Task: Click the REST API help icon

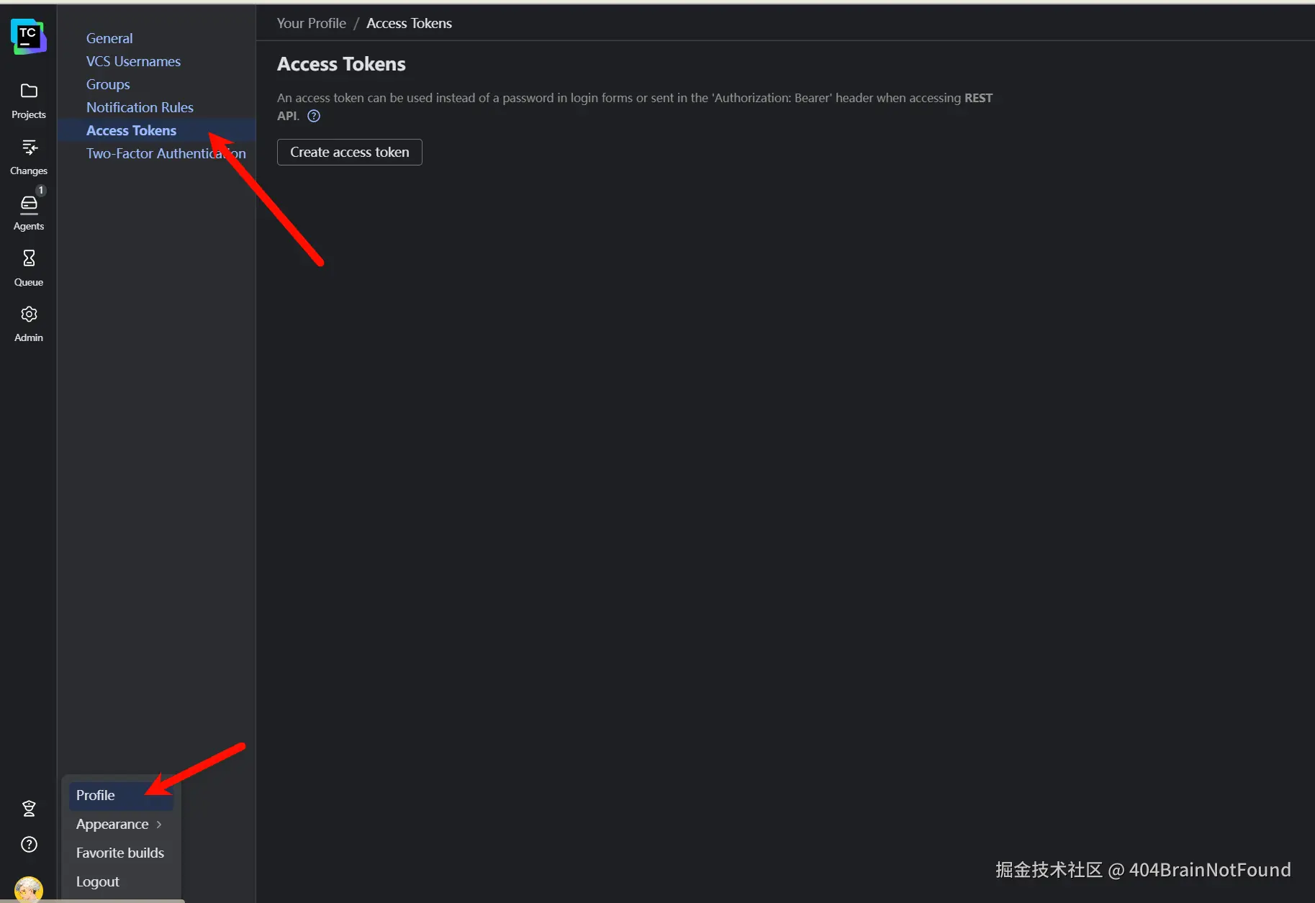Action: coord(314,116)
